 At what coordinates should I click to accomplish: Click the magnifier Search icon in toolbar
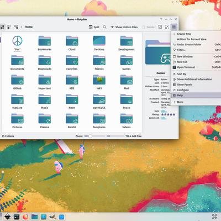[x=104, y=27]
